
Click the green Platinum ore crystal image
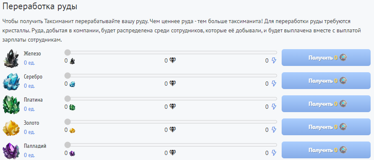11,105
